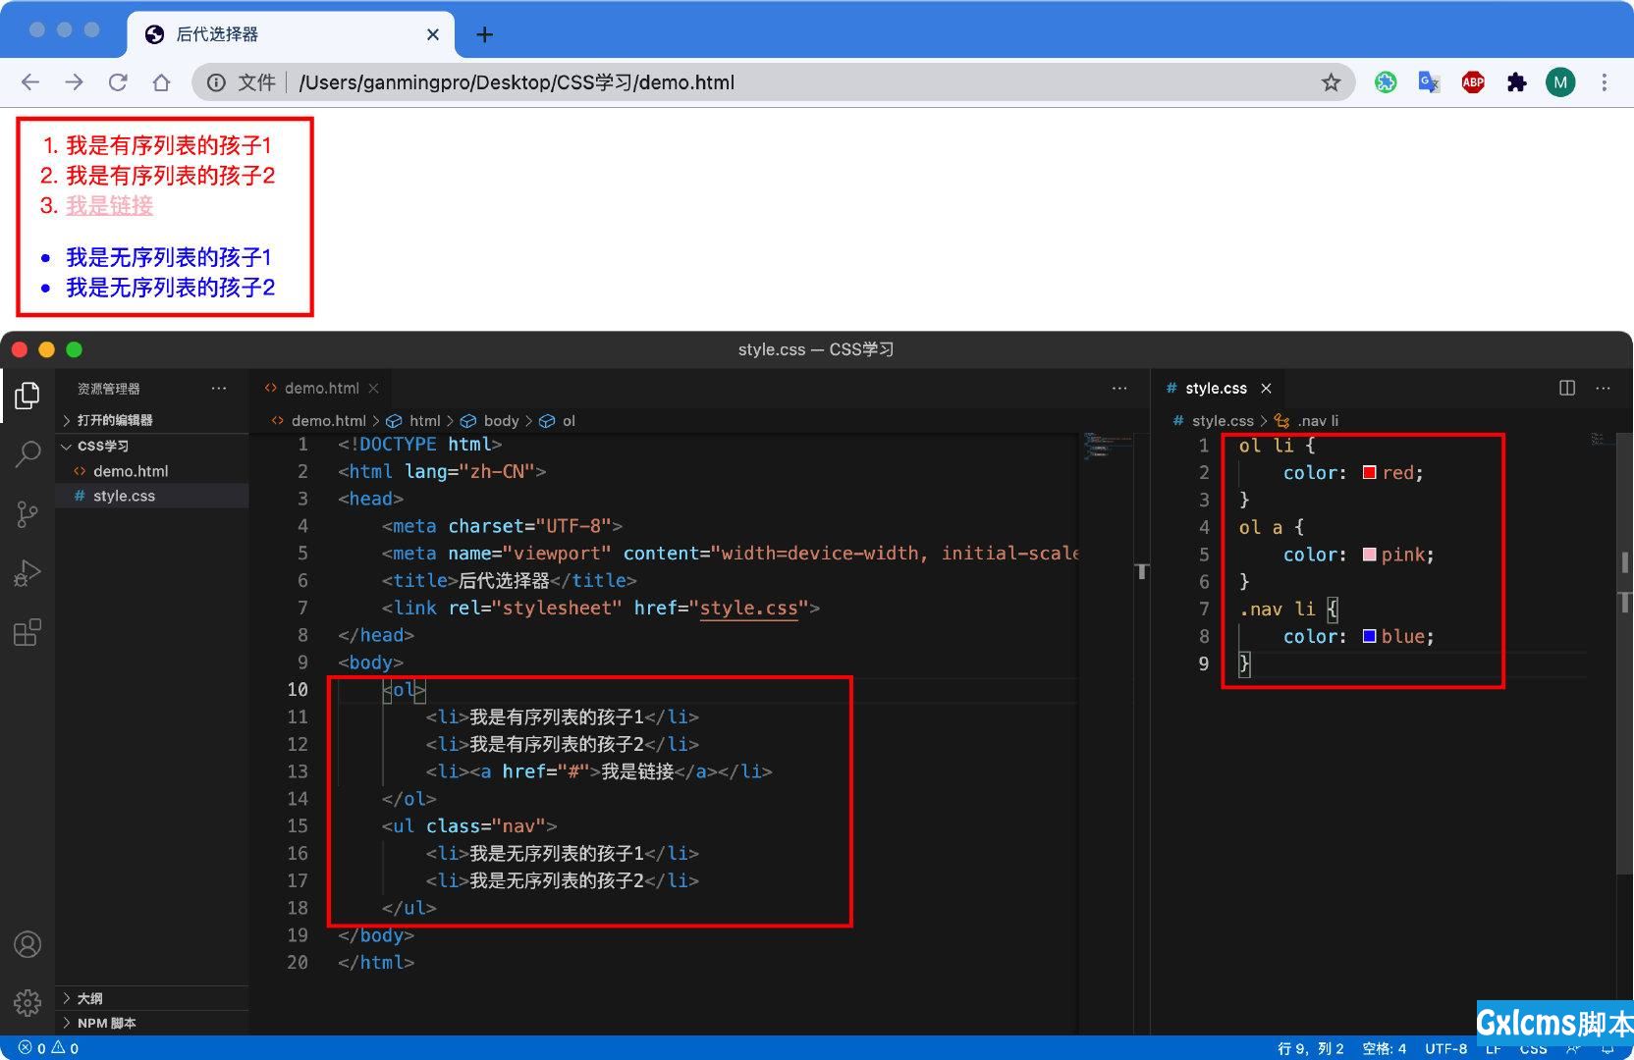This screenshot has width=1634, height=1060.
Task: Open the Extensions view in VS Code
Action: [27, 631]
